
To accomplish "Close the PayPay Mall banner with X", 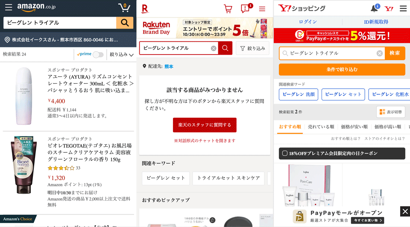I will (x=405, y=211).
